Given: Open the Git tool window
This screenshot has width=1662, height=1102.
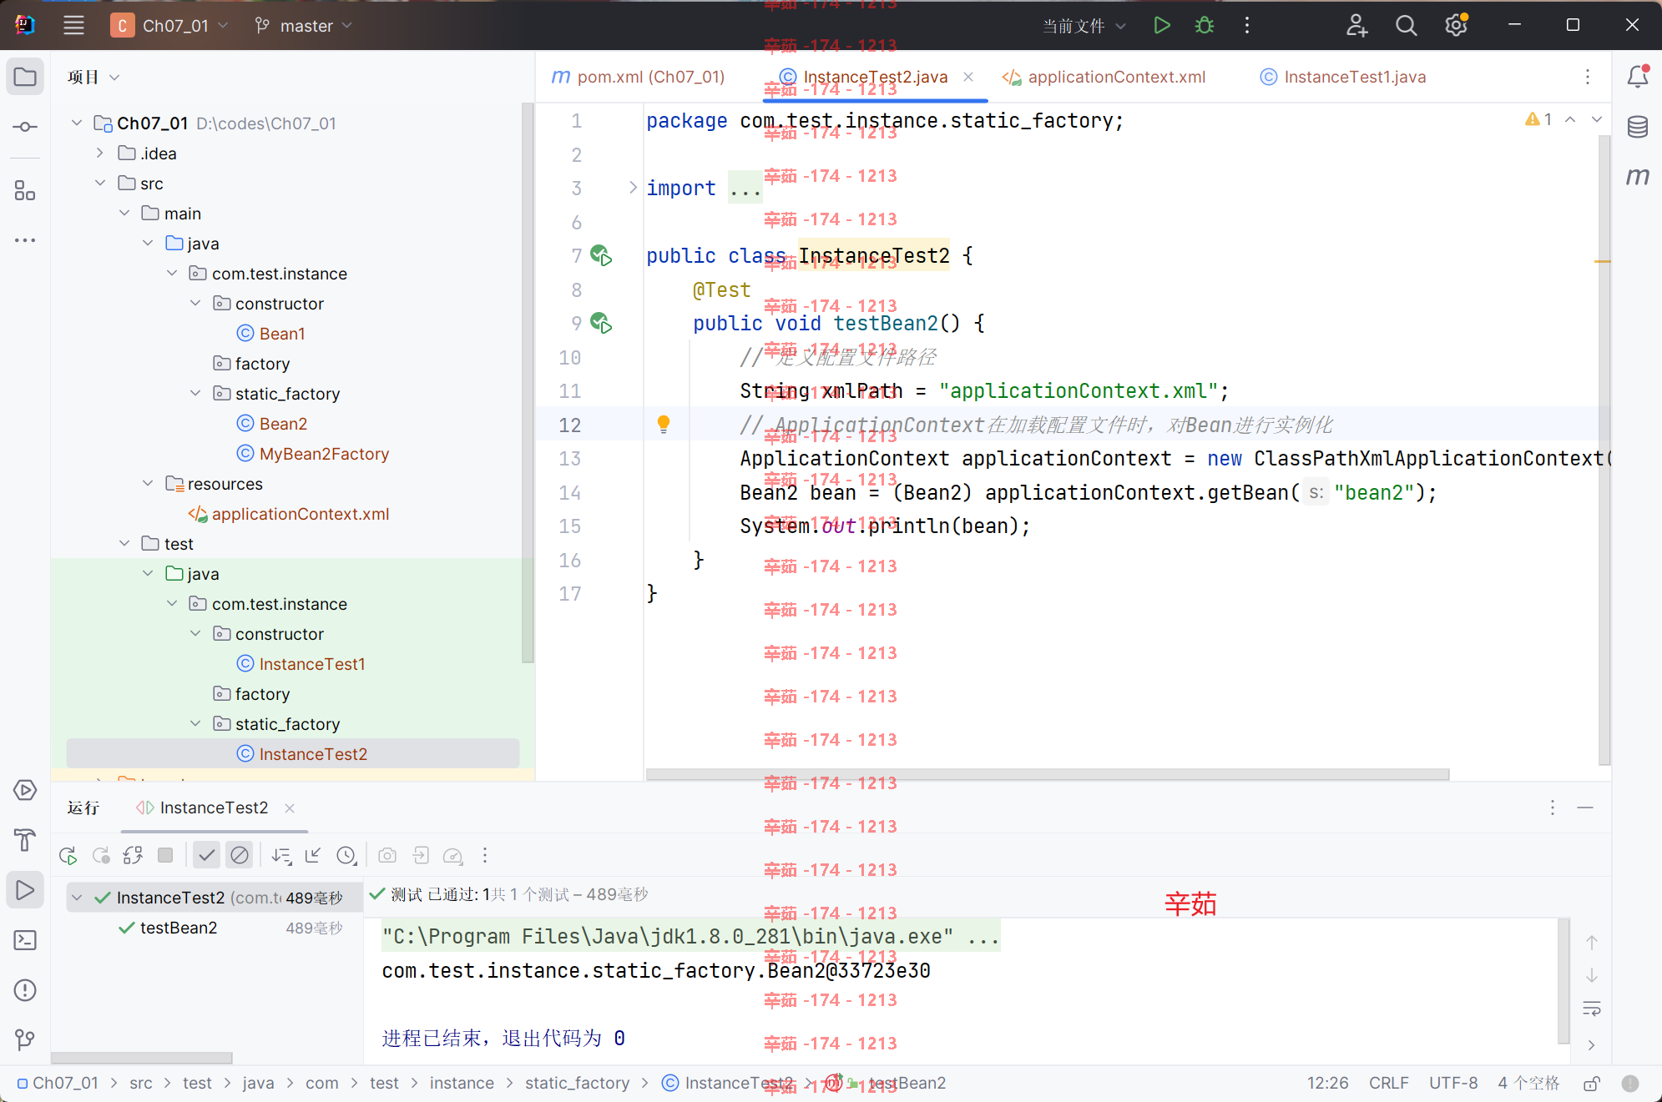Looking at the screenshot, I should pos(25,1039).
